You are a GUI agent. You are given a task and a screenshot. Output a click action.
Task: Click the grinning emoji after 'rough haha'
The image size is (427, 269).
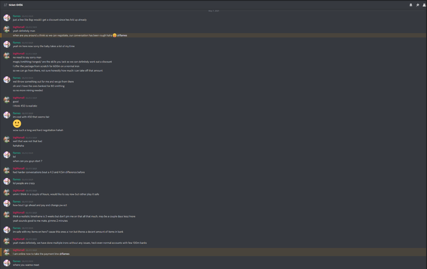pos(115,35)
